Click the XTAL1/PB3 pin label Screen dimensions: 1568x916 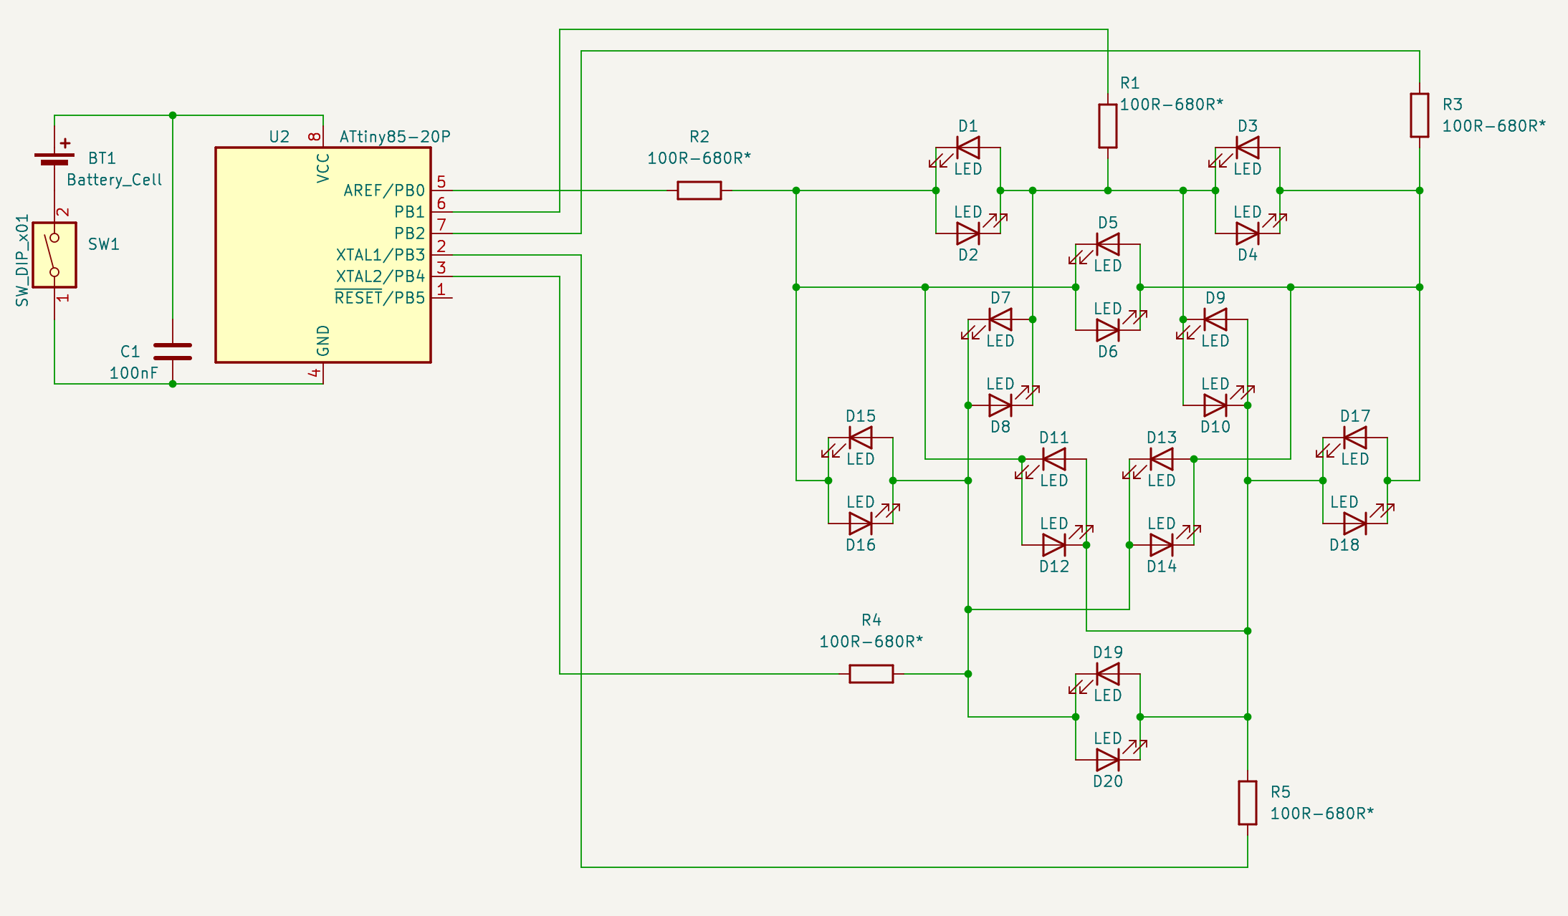tap(381, 255)
